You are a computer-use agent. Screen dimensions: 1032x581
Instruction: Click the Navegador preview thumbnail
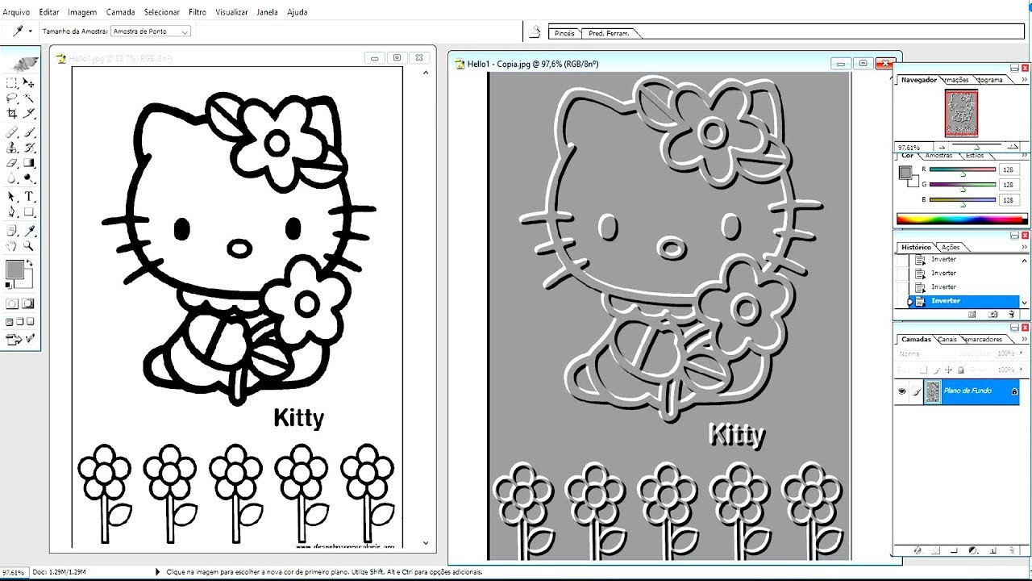tap(961, 113)
